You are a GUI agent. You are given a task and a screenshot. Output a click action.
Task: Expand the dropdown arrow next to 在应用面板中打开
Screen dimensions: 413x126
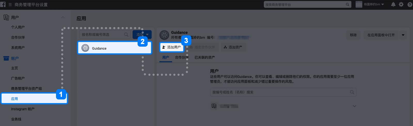pyautogui.click(x=403, y=35)
